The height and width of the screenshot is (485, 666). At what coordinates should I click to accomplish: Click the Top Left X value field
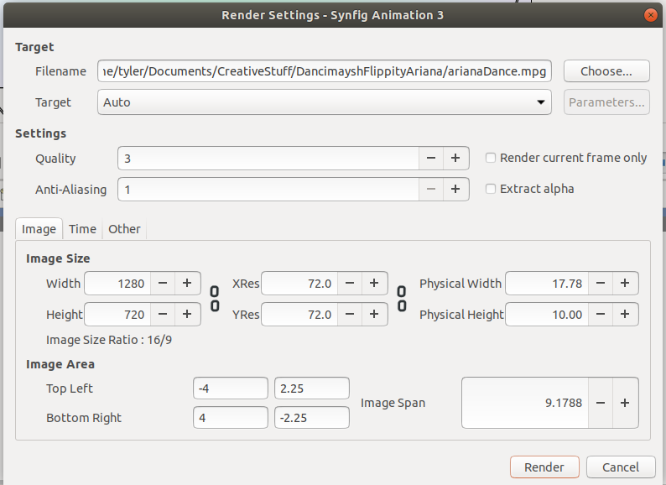coord(230,388)
